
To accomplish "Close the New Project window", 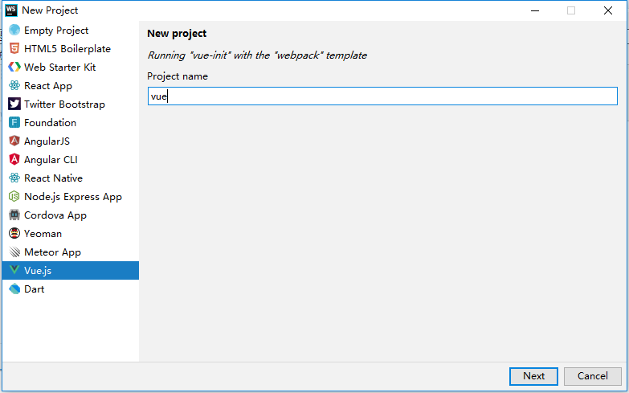I will [x=608, y=10].
